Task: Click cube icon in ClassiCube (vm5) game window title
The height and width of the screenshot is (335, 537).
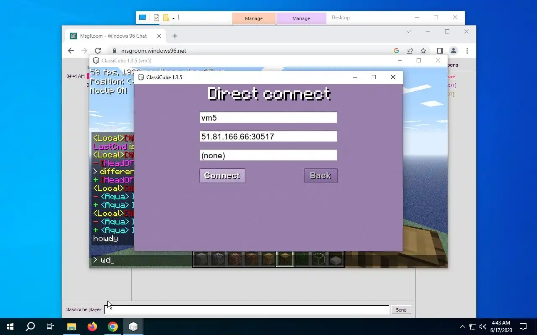Action: click(x=96, y=60)
